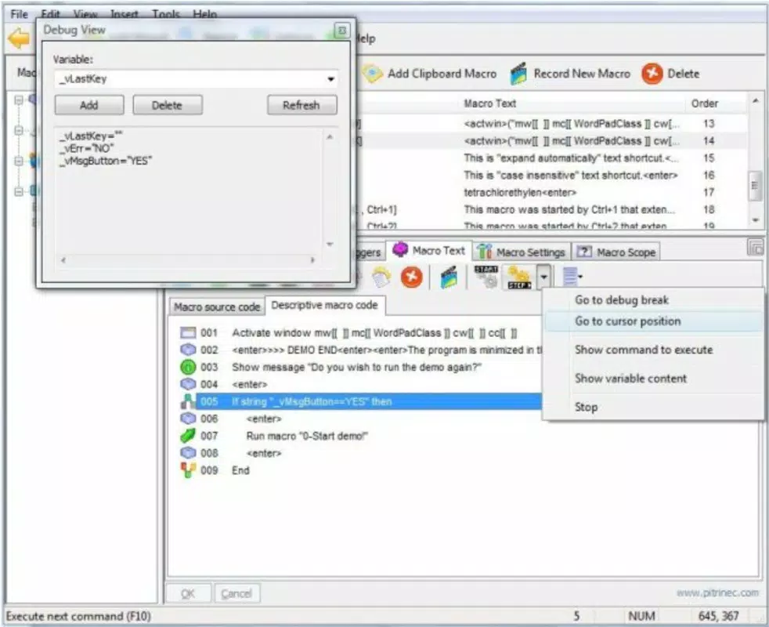Click the macro list scroll up arrow
Image resolution: width=769 pixels, height=627 pixels.
pyautogui.click(x=755, y=100)
